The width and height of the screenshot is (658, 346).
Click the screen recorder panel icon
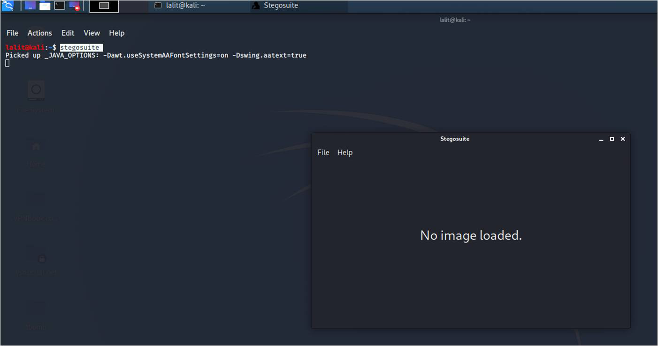pyautogui.click(x=74, y=6)
